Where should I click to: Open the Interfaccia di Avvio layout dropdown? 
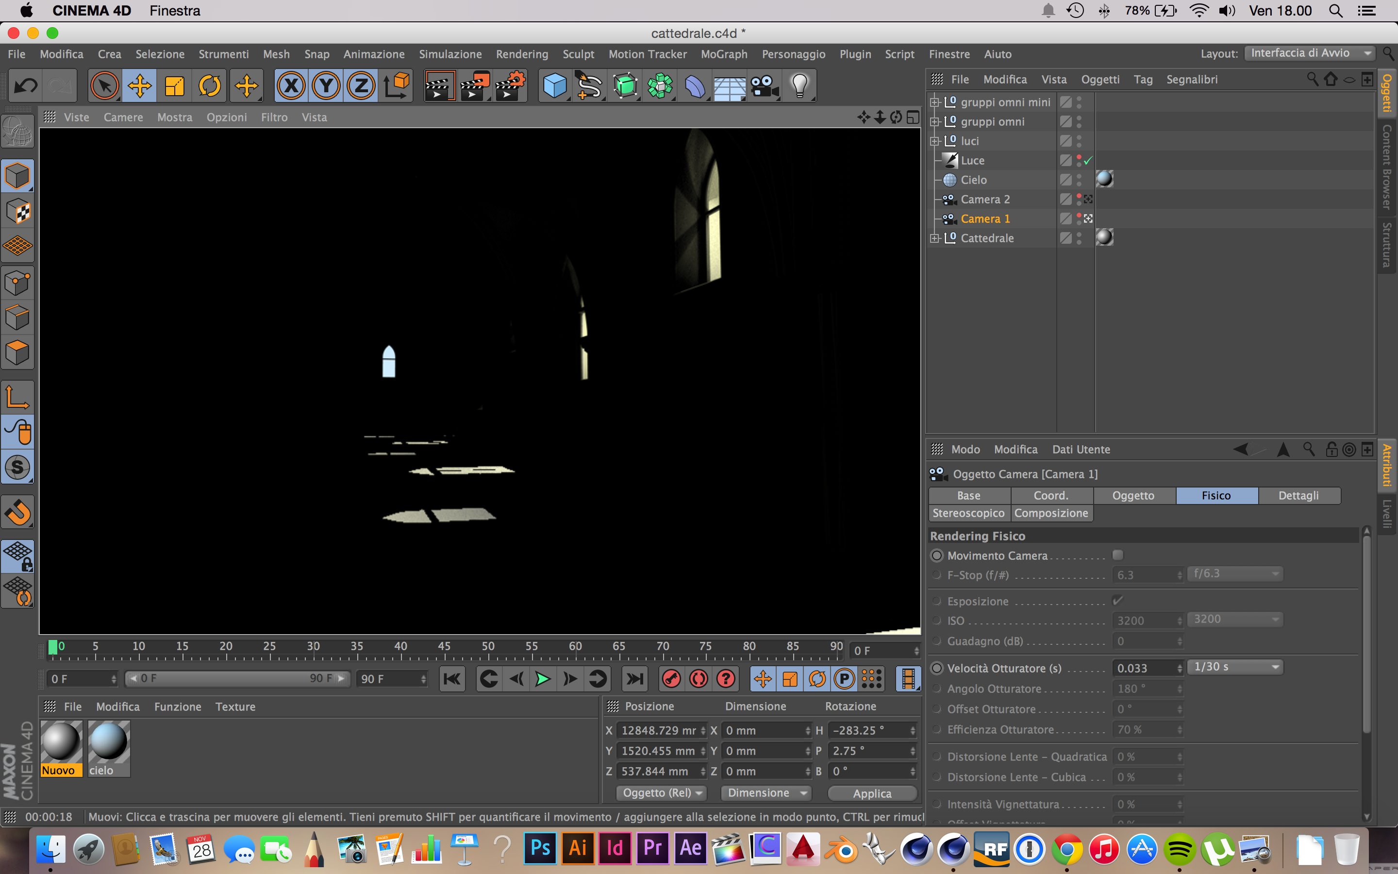(1310, 53)
